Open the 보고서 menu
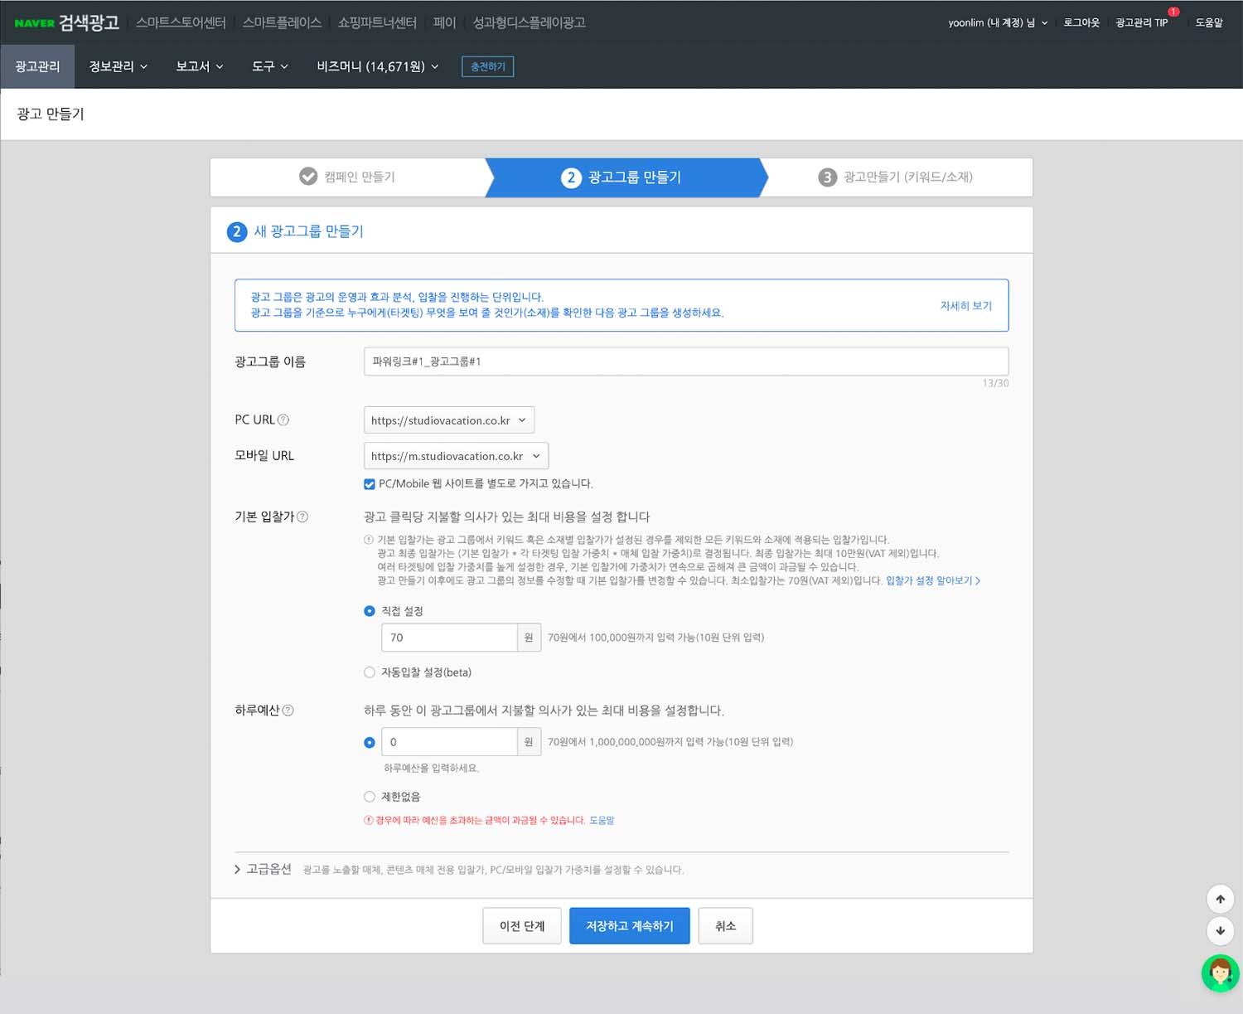The height and width of the screenshot is (1014, 1243). [199, 66]
